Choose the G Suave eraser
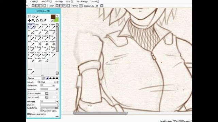The width and height of the screenshot is (218, 122). pyautogui.click(x=45, y=43)
